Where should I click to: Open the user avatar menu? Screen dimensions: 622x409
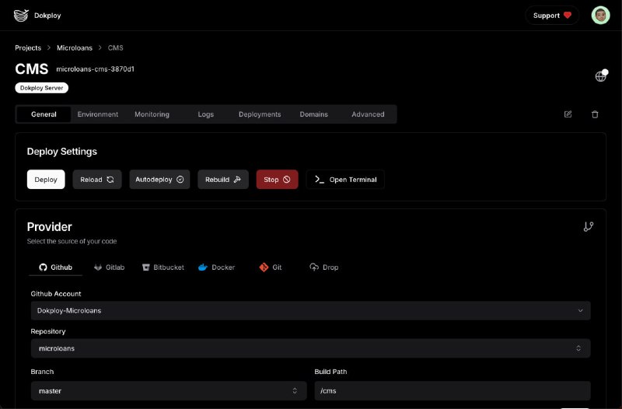click(600, 15)
